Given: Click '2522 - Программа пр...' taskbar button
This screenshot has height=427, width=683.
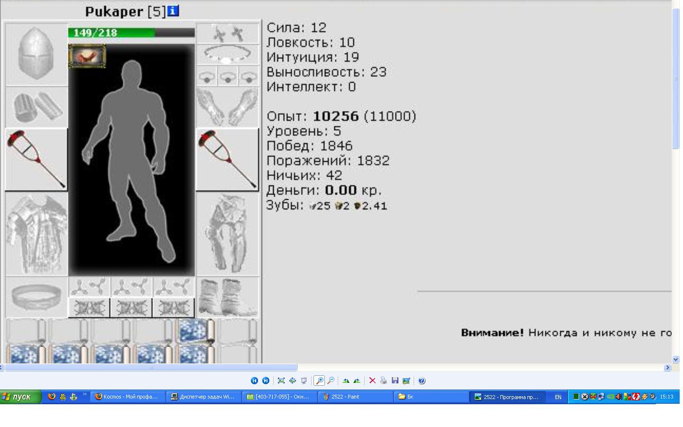Looking at the screenshot, I should coord(508,397).
